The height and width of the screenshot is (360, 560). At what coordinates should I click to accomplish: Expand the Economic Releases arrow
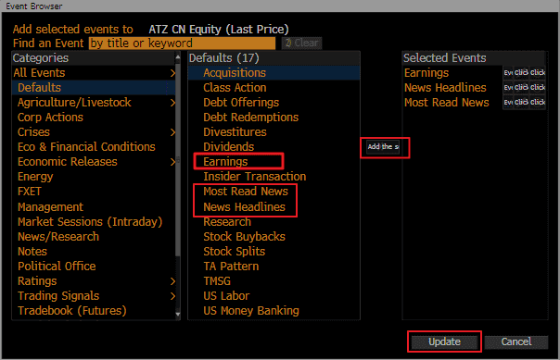coord(172,162)
